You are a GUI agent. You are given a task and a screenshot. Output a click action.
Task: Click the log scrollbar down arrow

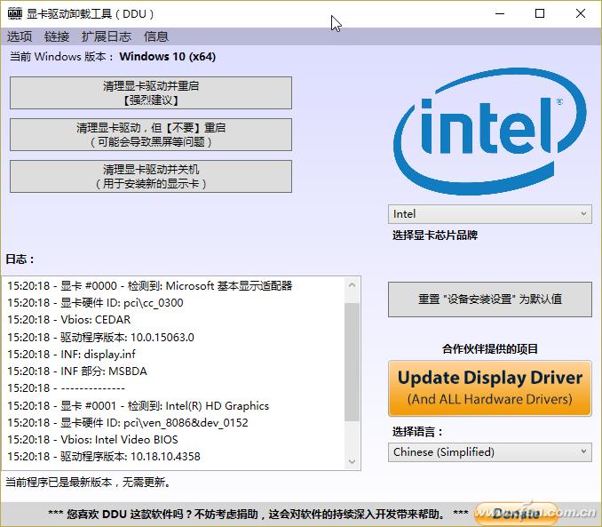tap(352, 461)
